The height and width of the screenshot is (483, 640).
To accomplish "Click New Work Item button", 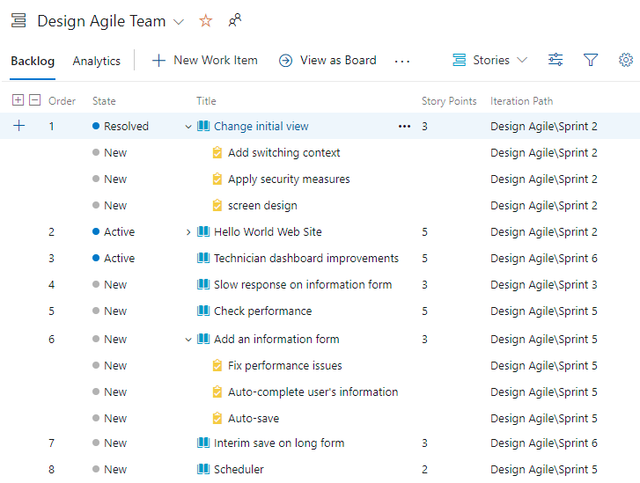I will click(x=205, y=61).
